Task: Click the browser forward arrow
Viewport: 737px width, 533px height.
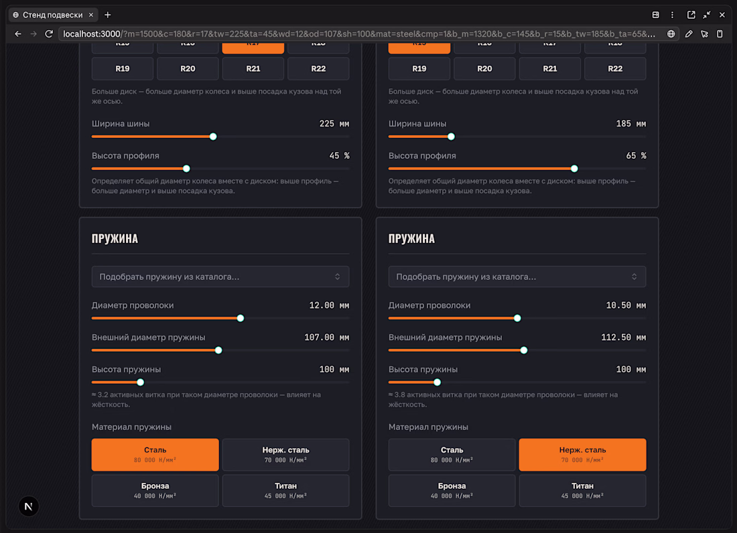Action: click(33, 33)
